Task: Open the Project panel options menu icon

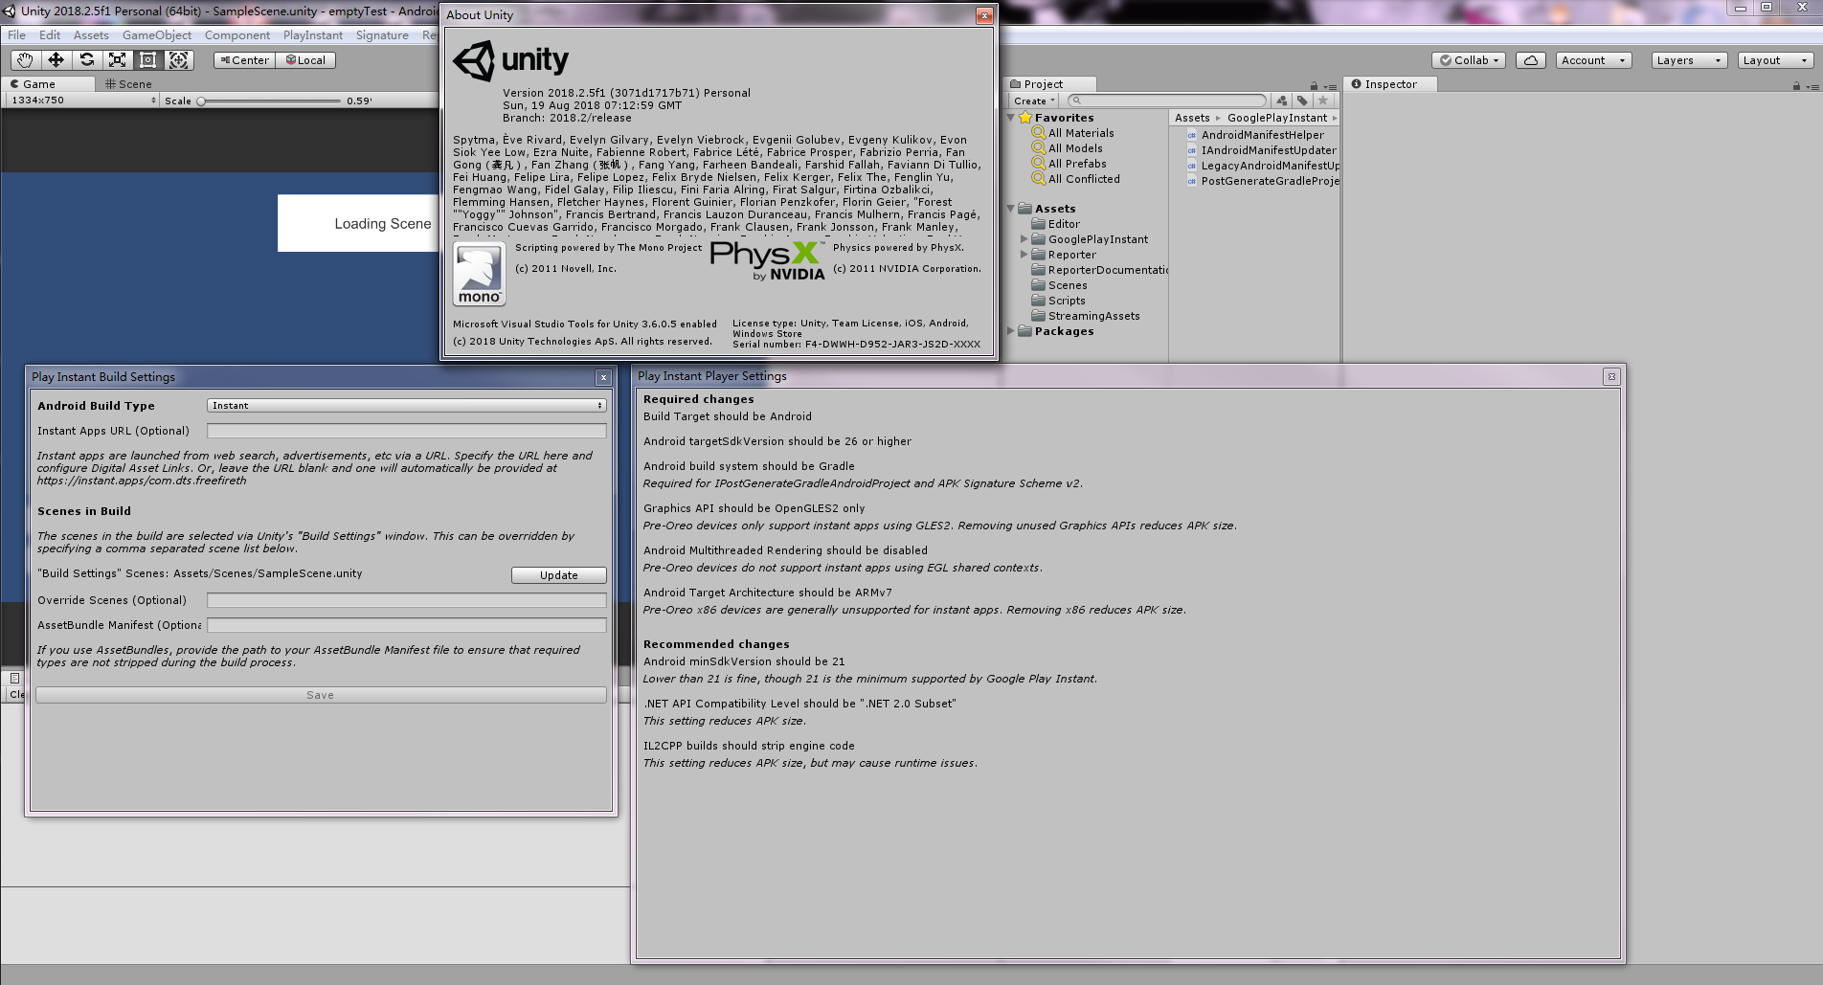Action: point(1330,86)
